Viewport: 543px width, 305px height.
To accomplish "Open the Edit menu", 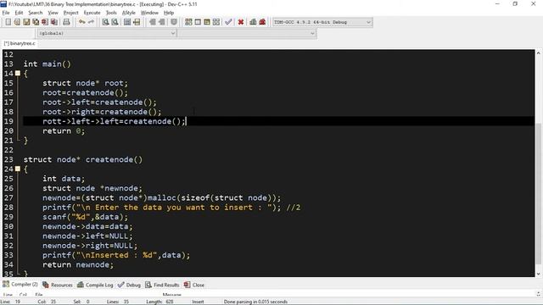I will (x=19, y=13).
